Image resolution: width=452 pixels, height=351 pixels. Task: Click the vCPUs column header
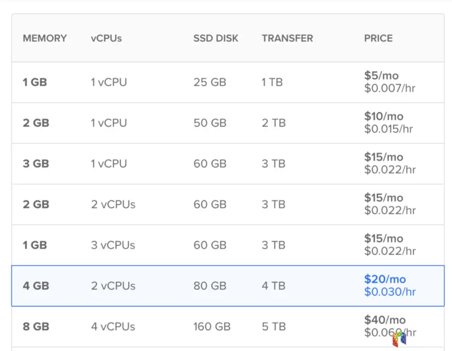(106, 38)
